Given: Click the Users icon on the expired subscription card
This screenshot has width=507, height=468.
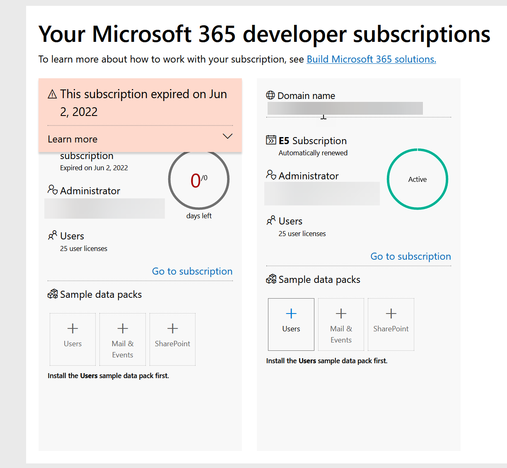Looking at the screenshot, I should pos(53,235).
